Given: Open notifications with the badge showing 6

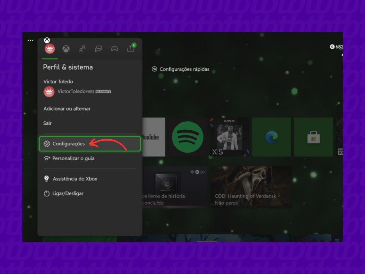Looking at the screenshot, I should 131,49.
